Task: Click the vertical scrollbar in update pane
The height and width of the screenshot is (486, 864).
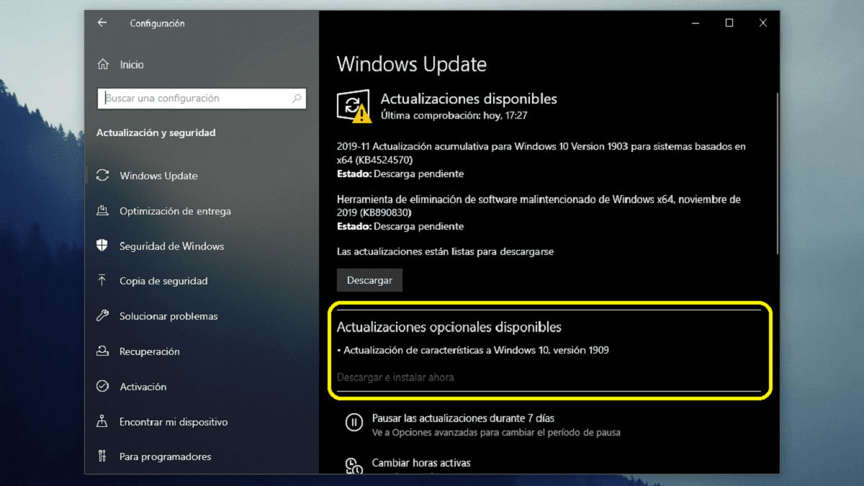Action: (777, 173)
